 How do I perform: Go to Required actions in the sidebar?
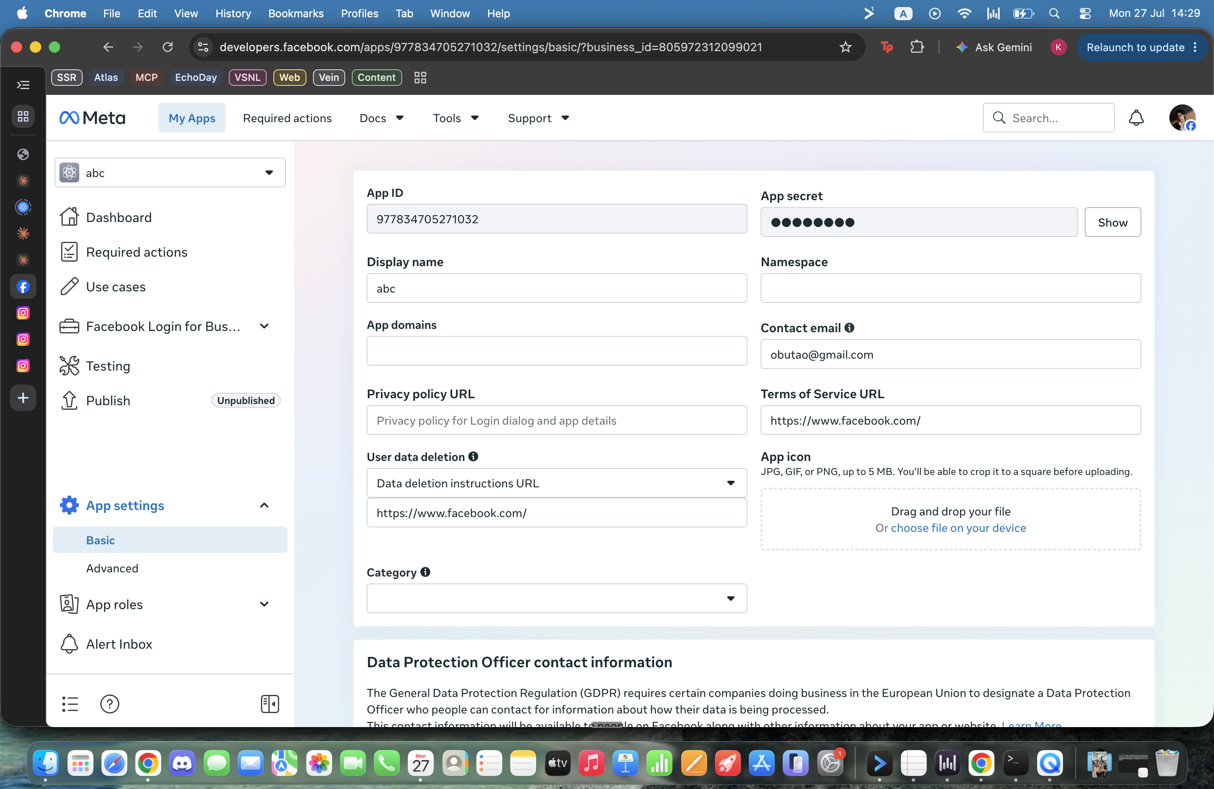point(171,252)
